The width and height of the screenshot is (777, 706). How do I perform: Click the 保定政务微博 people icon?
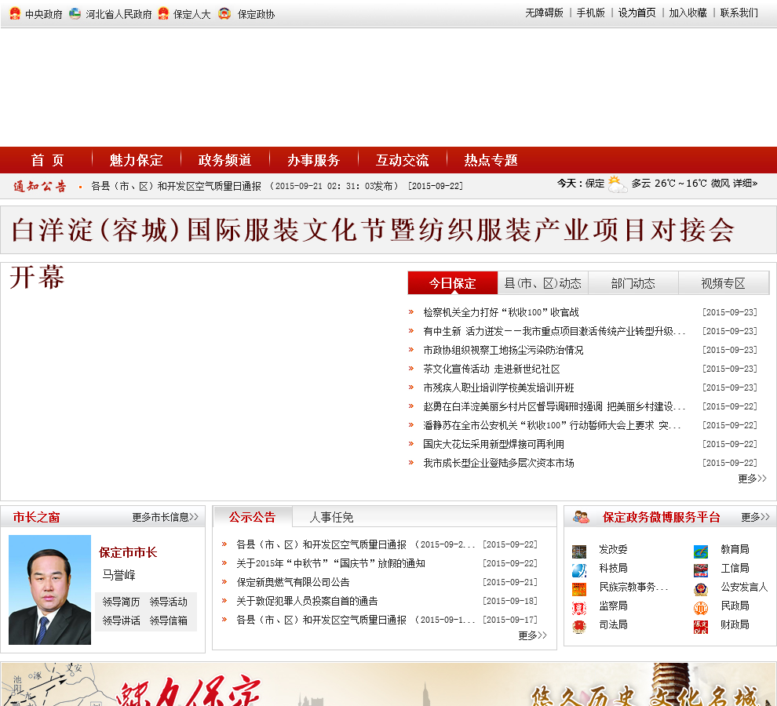(581, 517)
